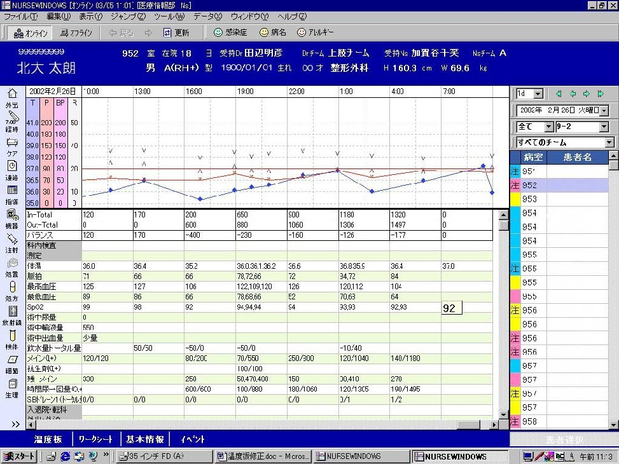The height and width of the screenshot is (464, 619).
Task: Open the 1d range dropdown
Action: [x=538, y=94]
